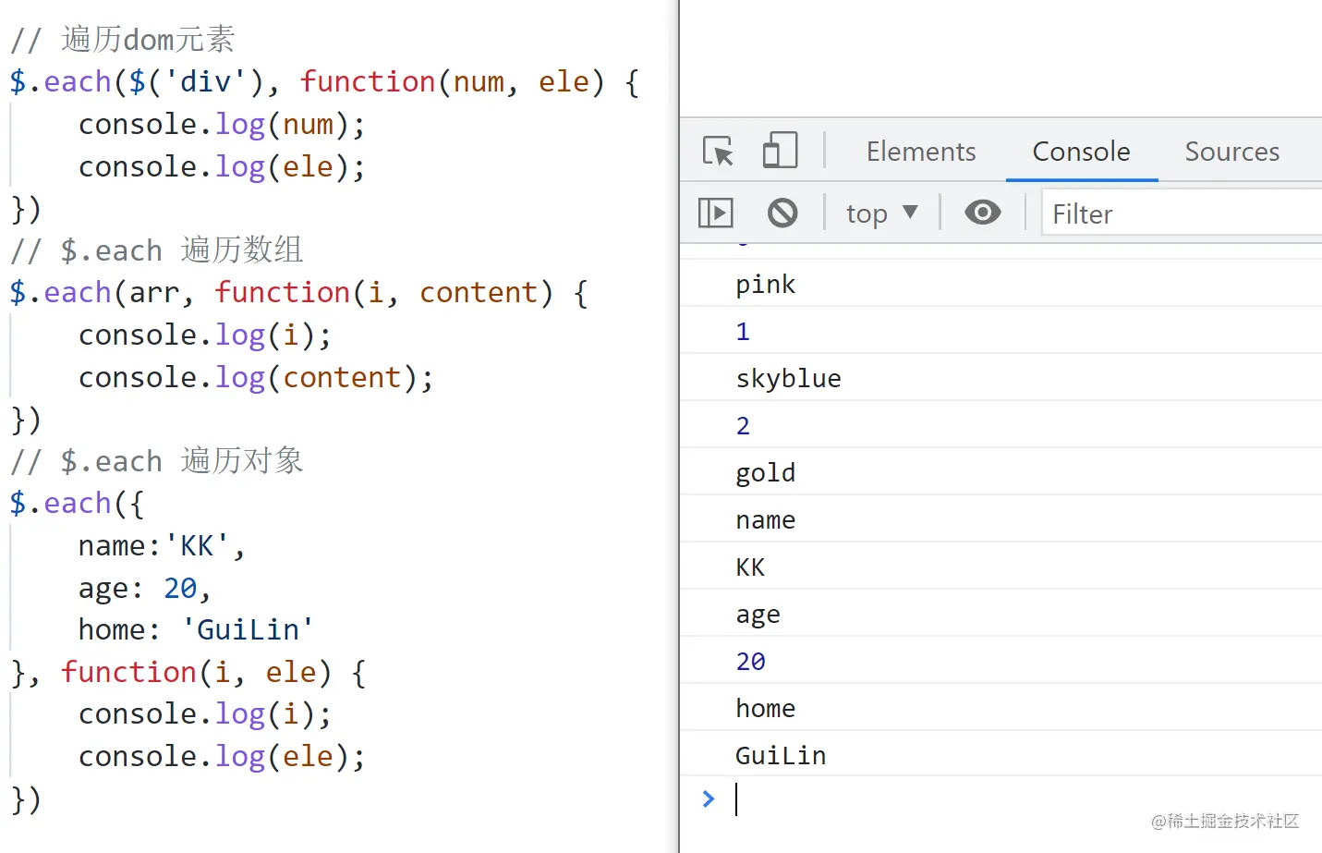
Task: Focus the console Filter field
Action: pyautogui.click(x=1183, y=213)
